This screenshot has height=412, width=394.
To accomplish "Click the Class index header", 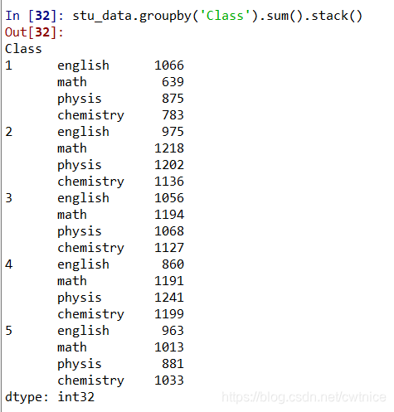I will coord(23,49).
